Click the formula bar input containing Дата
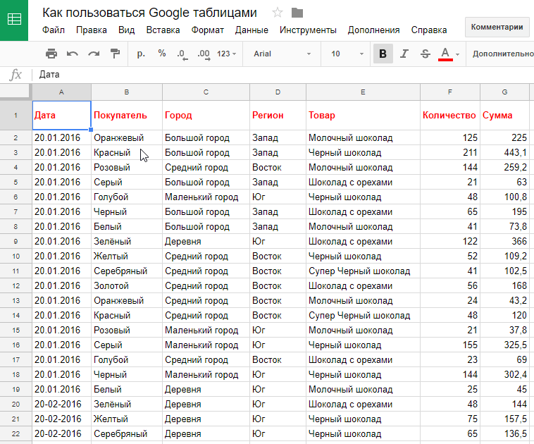The width and height of the screenshot is (534, 444). [282, 75]
